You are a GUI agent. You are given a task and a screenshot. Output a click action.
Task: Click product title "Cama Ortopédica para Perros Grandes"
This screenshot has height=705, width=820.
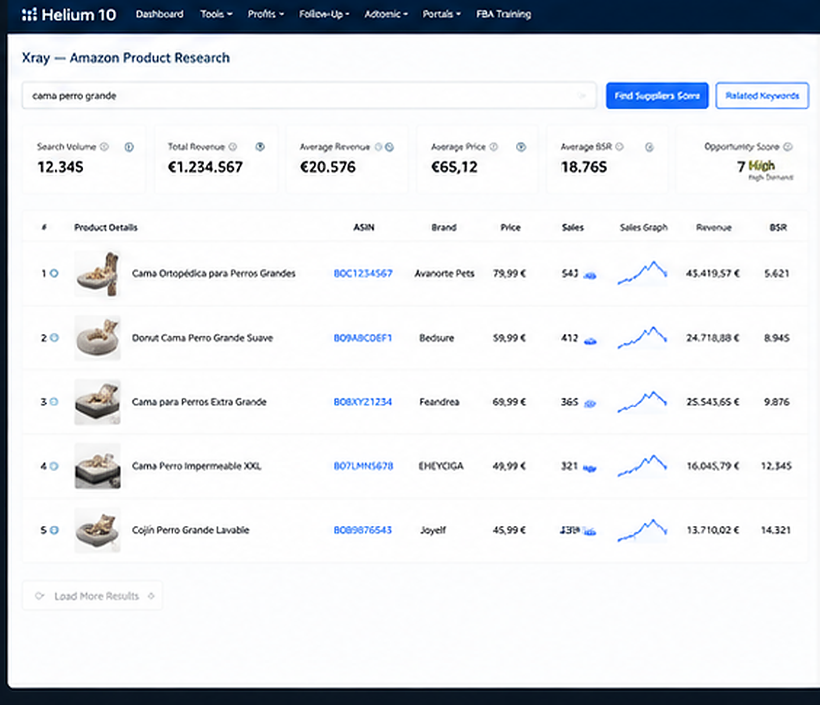pyautogui.click(x=213, y=273)
